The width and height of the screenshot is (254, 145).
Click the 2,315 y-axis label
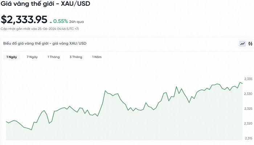point(248,138)
